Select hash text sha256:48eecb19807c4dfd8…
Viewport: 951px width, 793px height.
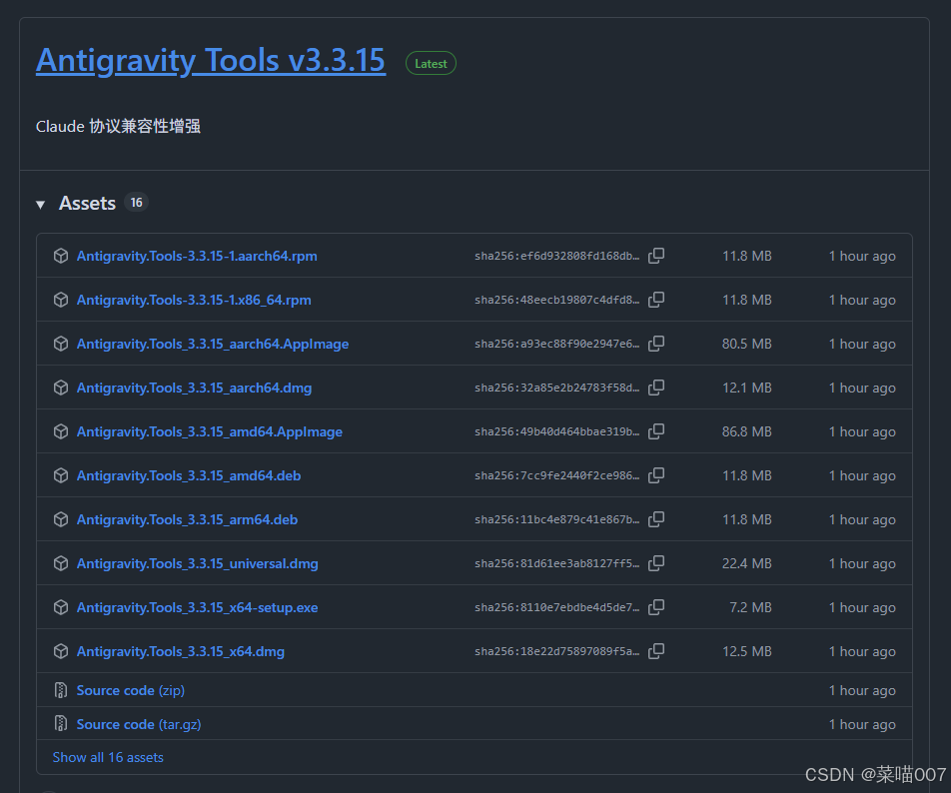coord(556,300)
